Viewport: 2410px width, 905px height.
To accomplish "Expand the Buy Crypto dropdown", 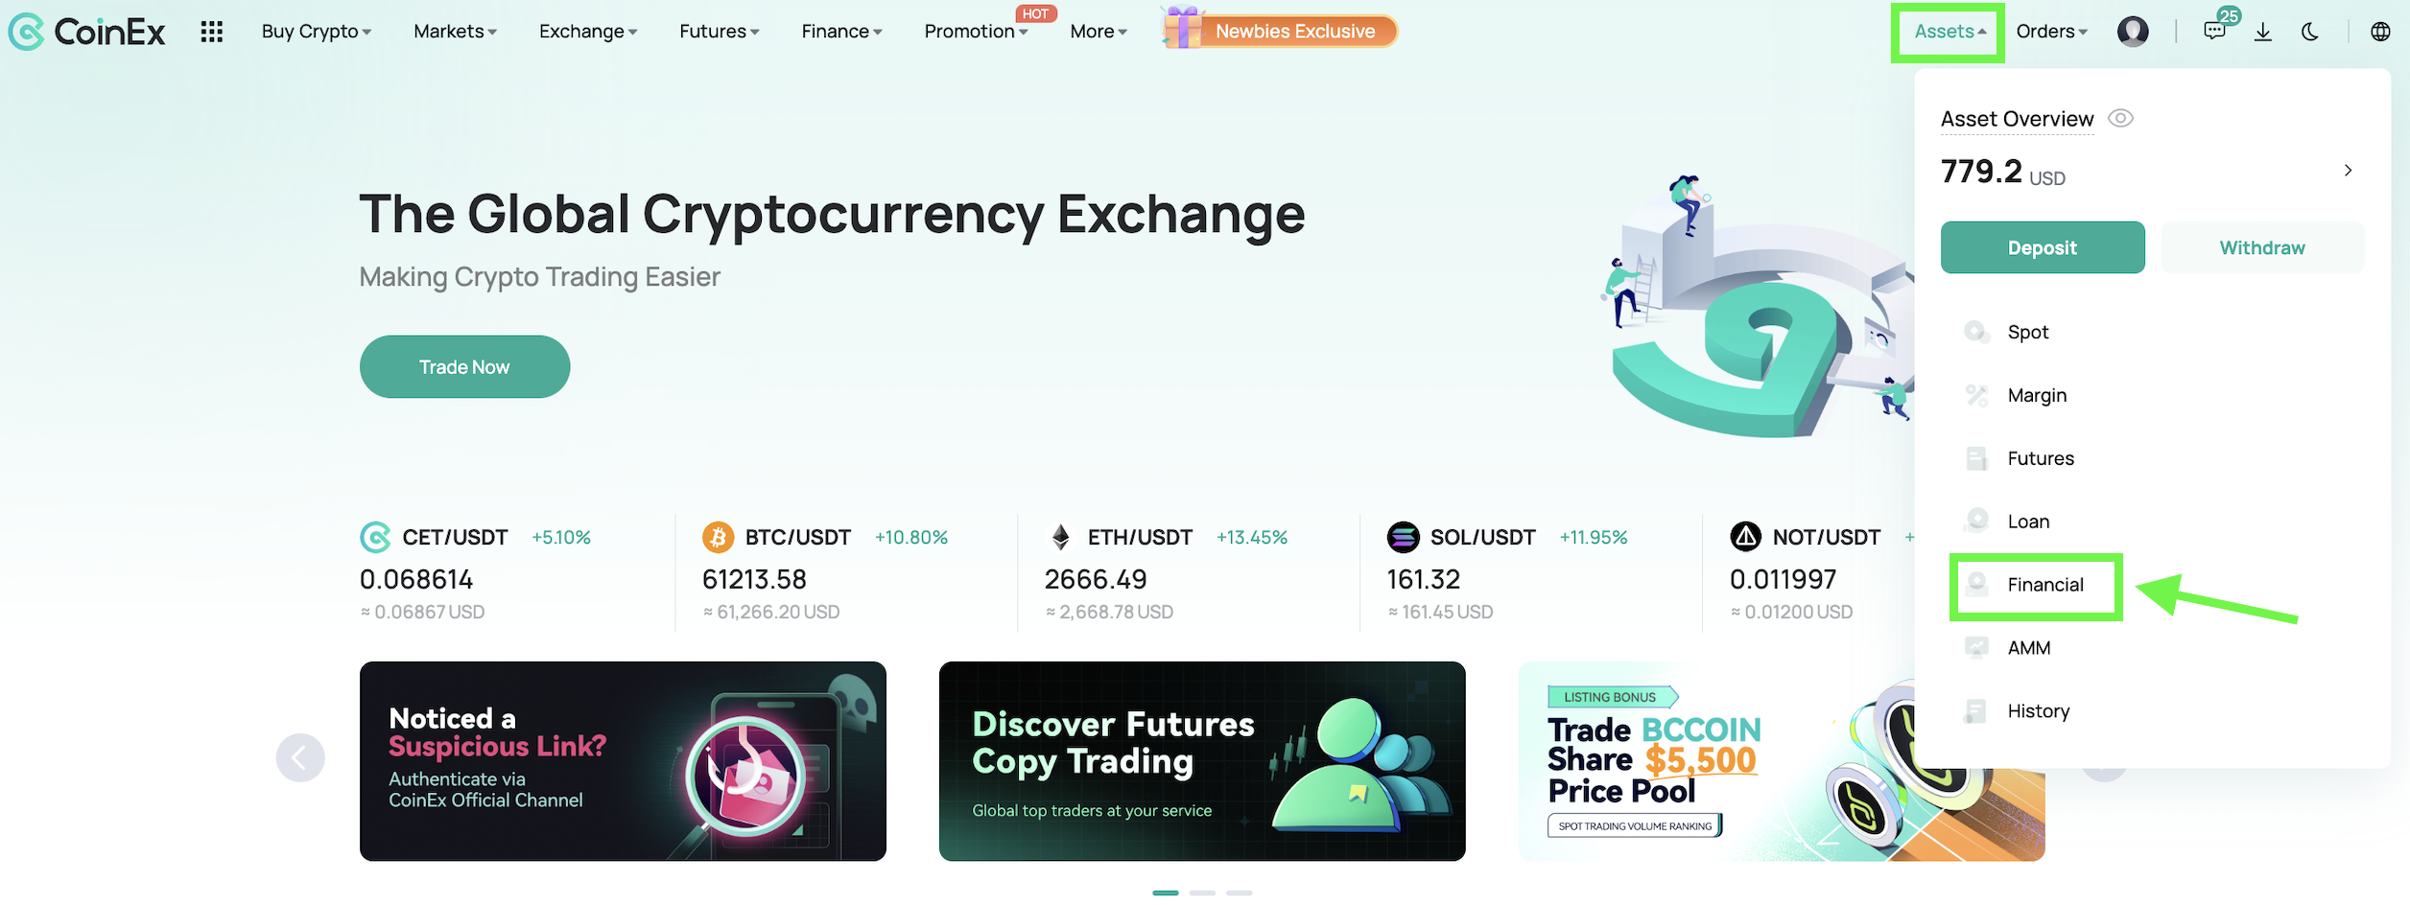I will (x=316, y=32).
